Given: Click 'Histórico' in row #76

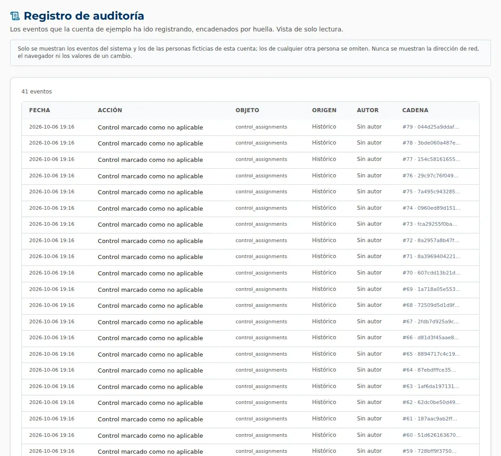Looking at the screenshot, I should click(x=324, y=176).
